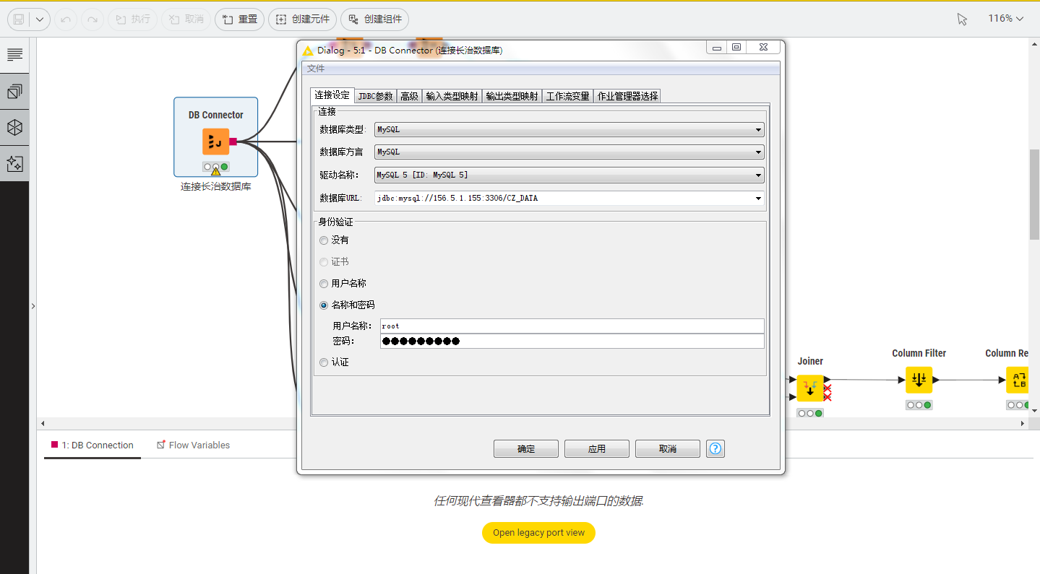Select the 认证 radio button

coord(324,362)
